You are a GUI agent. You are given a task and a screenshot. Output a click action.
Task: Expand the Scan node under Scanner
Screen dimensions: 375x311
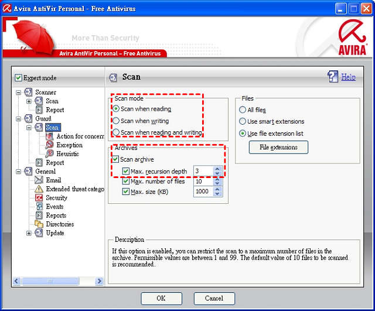(29, 101)
